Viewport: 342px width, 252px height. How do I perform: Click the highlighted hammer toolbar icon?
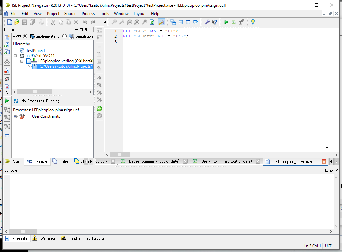161,22
